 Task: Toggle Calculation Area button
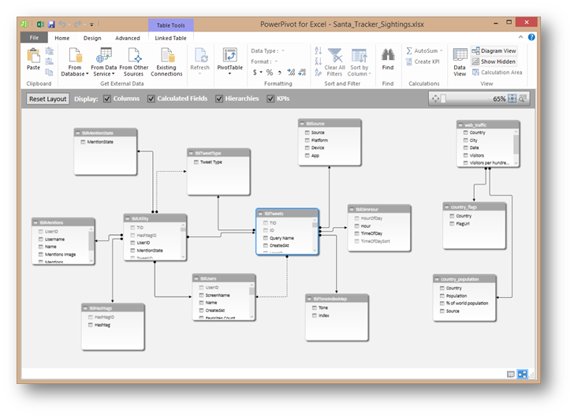[x=497, y=73]
